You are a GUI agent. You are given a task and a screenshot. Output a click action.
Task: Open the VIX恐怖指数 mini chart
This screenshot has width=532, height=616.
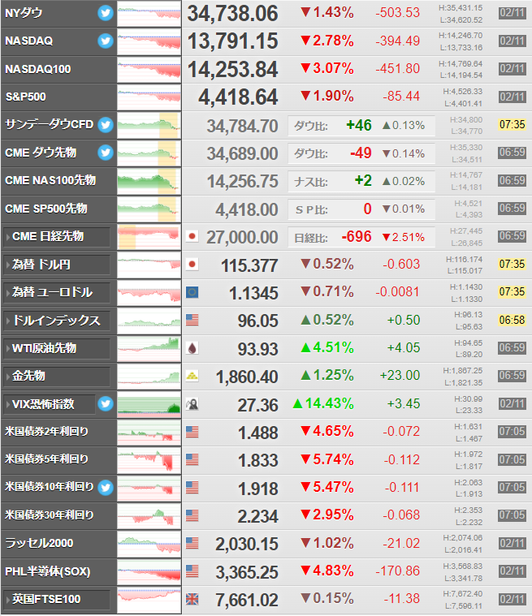tap(149, 404)
